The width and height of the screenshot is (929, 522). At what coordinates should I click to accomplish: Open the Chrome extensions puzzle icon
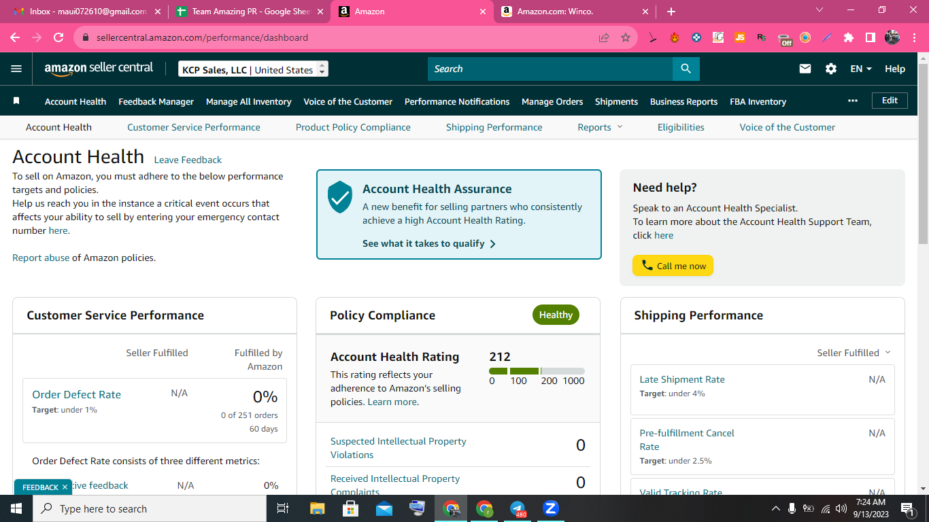pyautogui.click(x=849, y=38)
